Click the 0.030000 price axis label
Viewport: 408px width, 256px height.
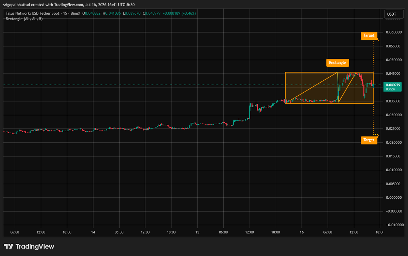[x=393, y=115]
